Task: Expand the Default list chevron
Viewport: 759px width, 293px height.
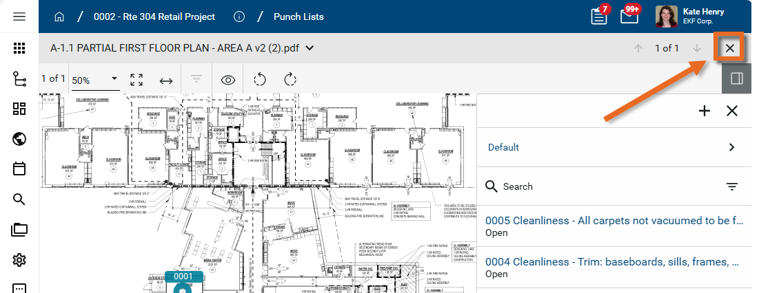Action: [x=731, y=147]
